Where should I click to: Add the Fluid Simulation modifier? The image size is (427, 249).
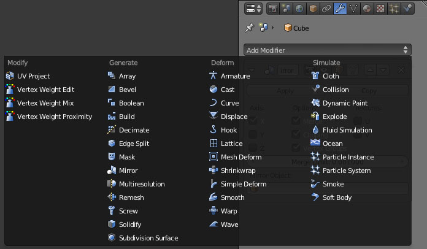(x=347, y=130)
